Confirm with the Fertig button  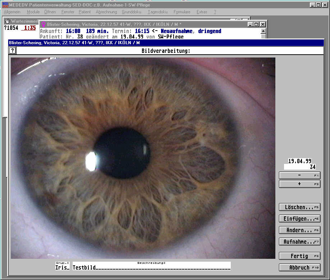click(299, 256)
